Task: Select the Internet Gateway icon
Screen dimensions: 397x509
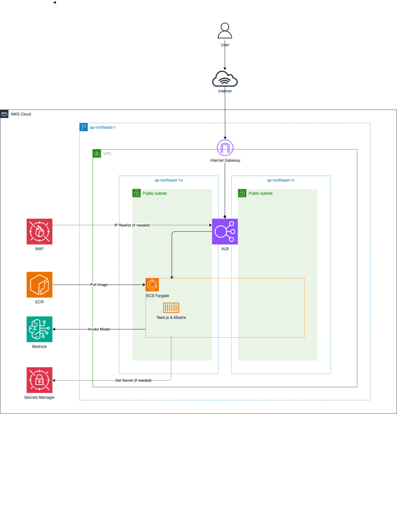Action: point(225,148)
